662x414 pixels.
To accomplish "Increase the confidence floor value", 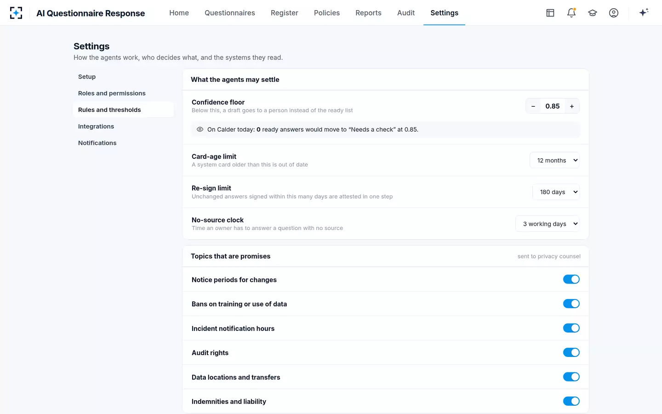I will [x=572, y=106].
